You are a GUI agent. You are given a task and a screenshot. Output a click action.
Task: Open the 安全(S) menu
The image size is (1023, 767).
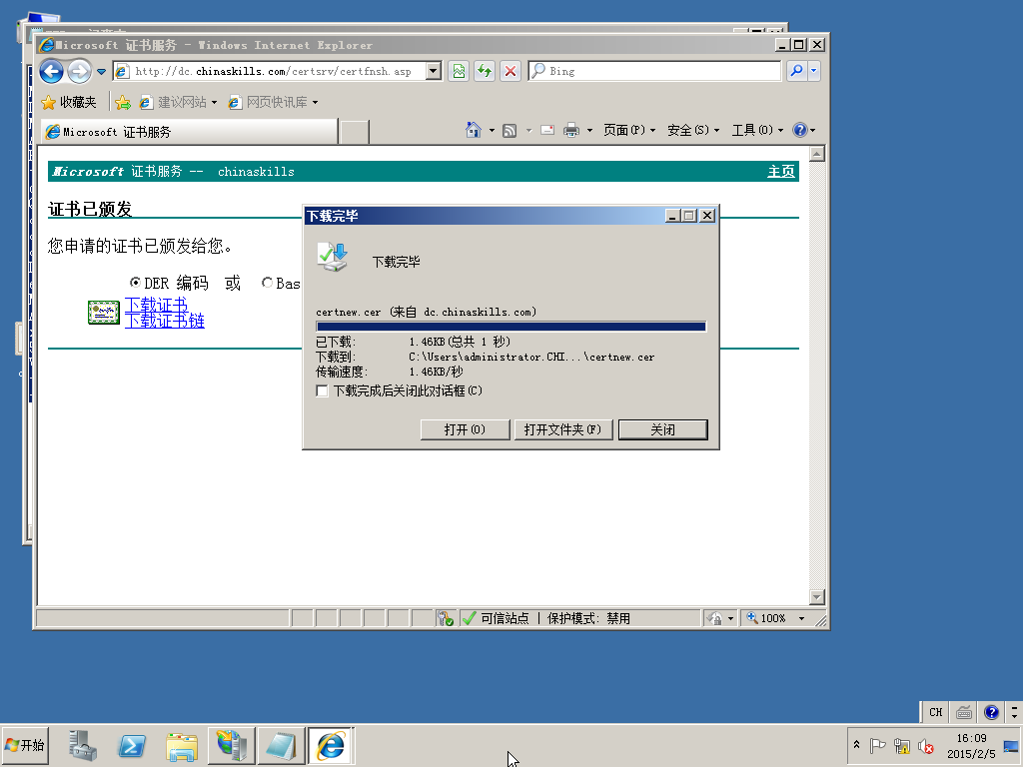(x=693, y=131)
